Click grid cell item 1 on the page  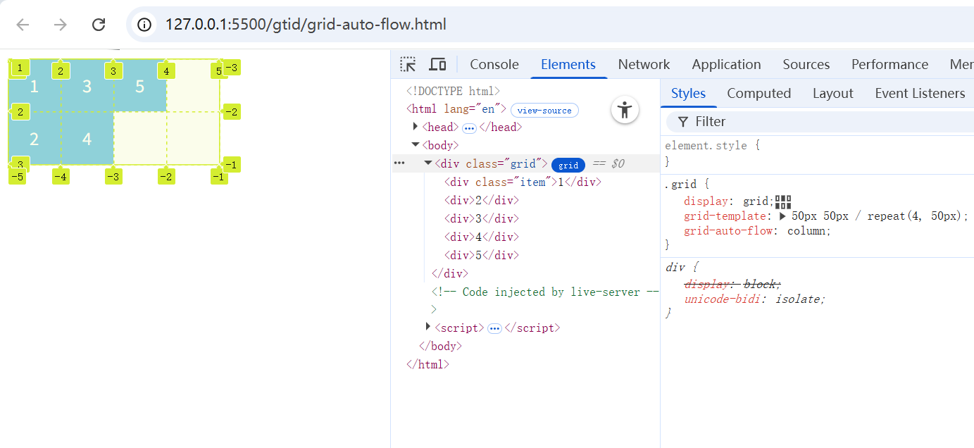pos(34,86)
